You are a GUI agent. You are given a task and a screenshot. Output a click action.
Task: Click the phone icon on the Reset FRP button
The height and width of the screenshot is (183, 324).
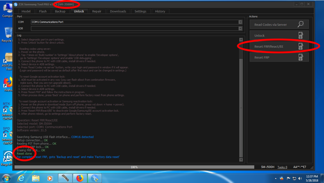301,57
